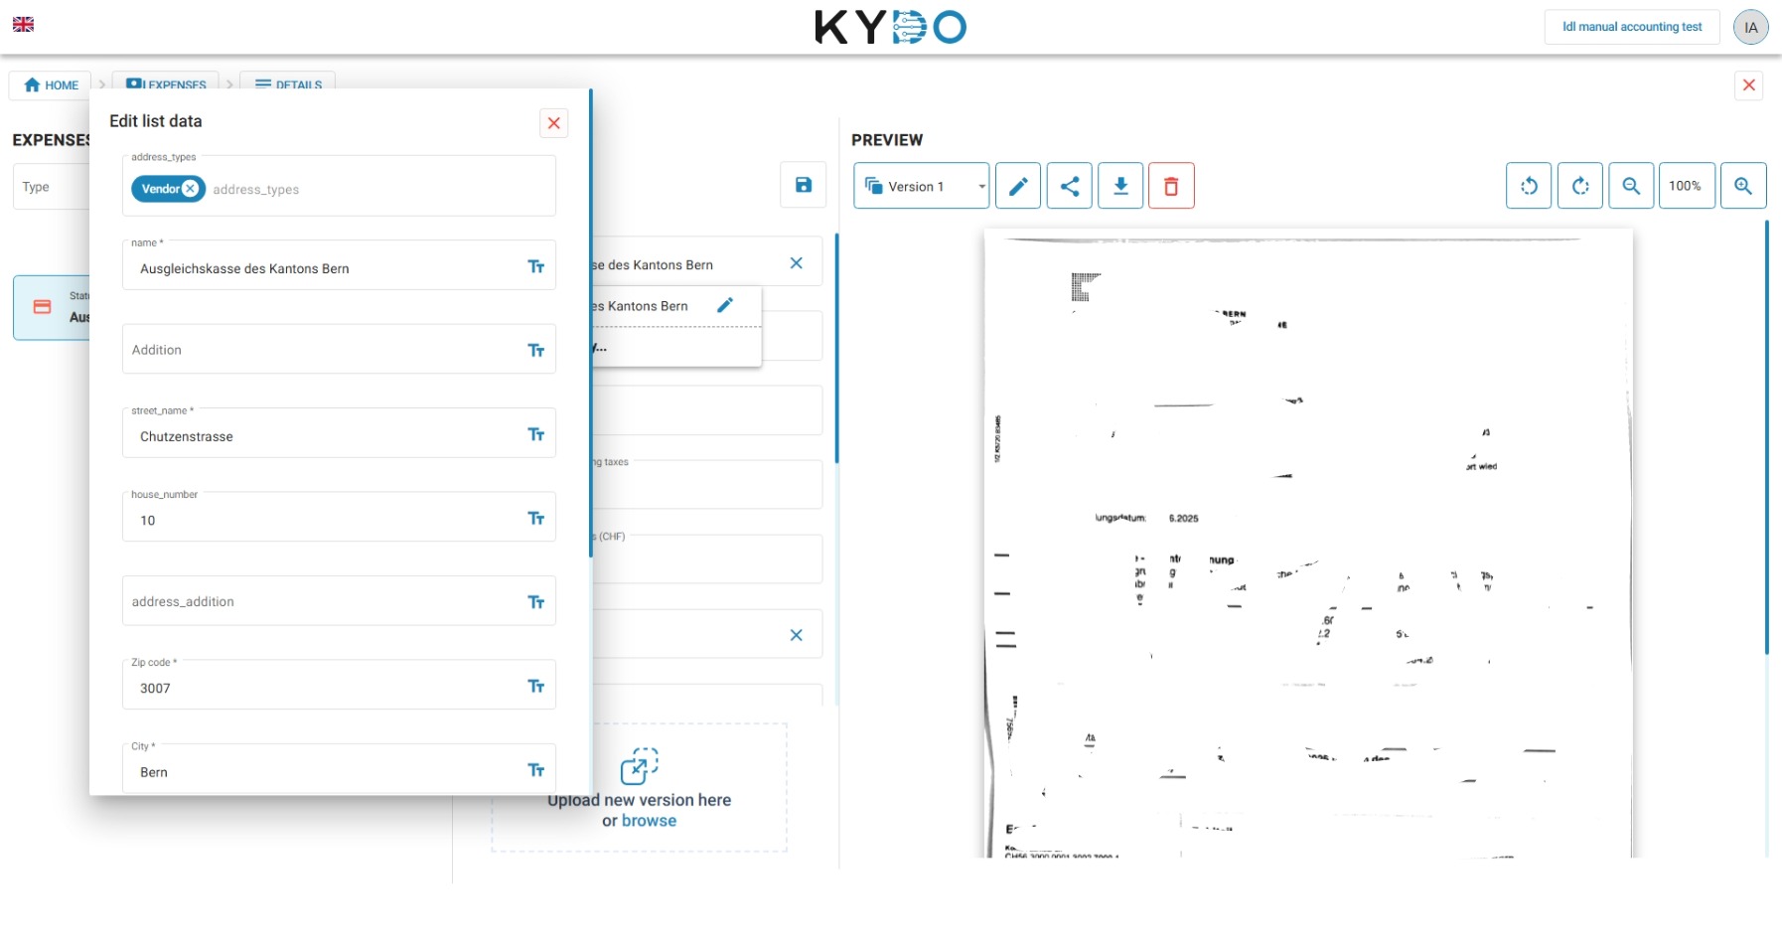
Task: Go to the HOME breadcrumb
Action: 51,84
